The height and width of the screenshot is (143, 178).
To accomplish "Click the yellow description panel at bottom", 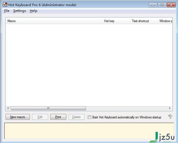I will click(89, 131).
